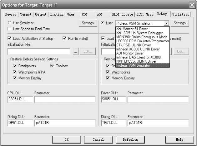Click the Driver DLL Parameter field

pos(158,99)
